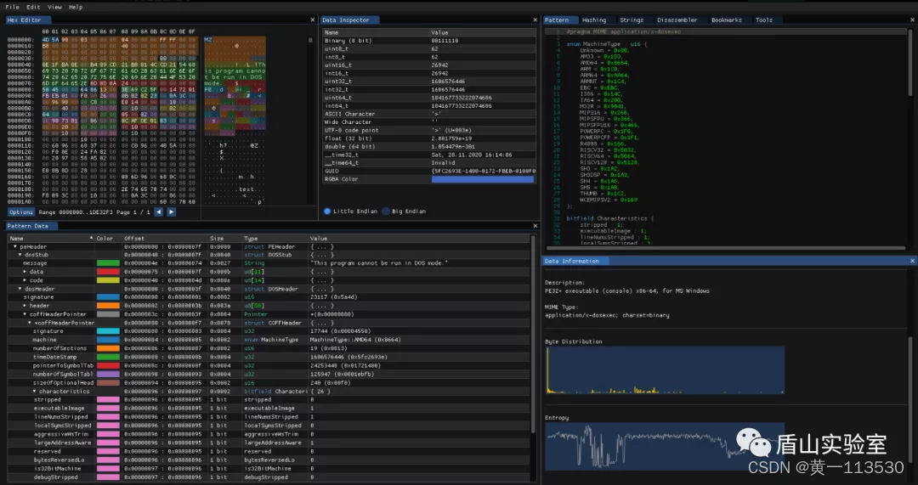Screen dimensions: 918x485
Task: Expand the data node under dosStub
Action: tap(25, 272)
